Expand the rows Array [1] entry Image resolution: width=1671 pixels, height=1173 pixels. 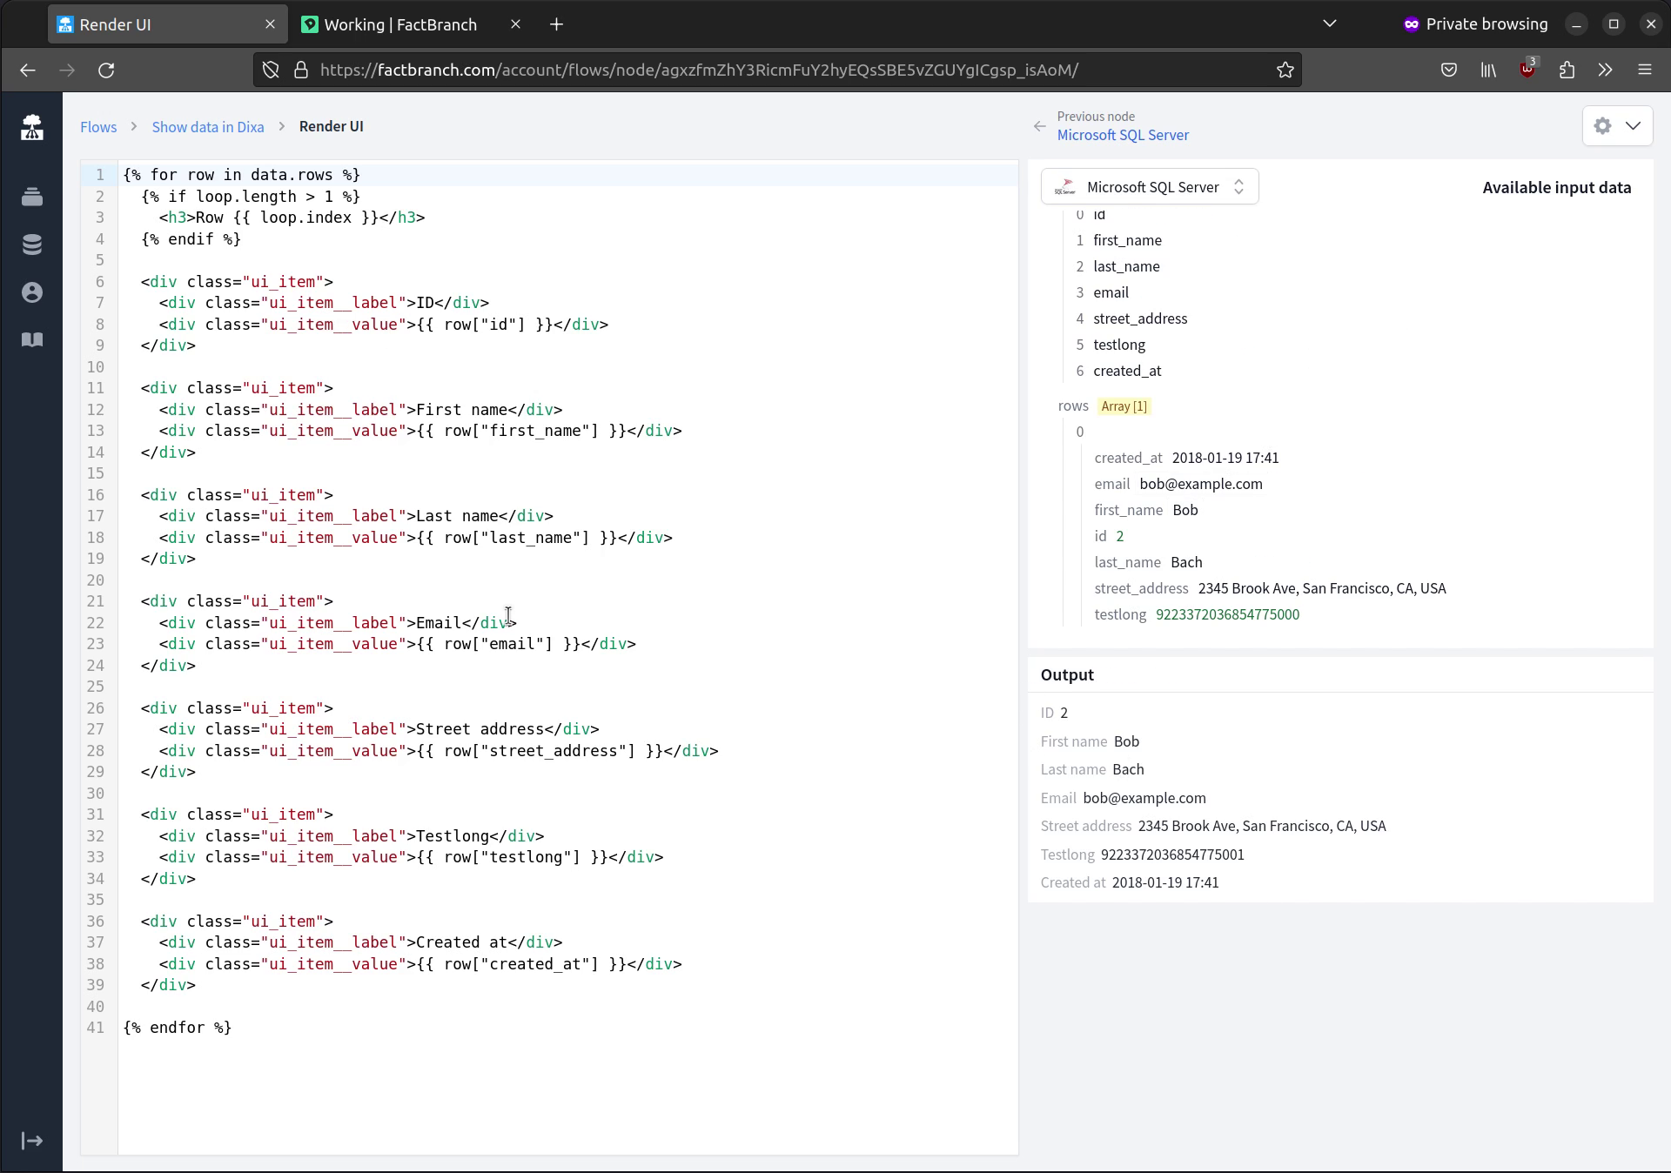point(1124,406)
